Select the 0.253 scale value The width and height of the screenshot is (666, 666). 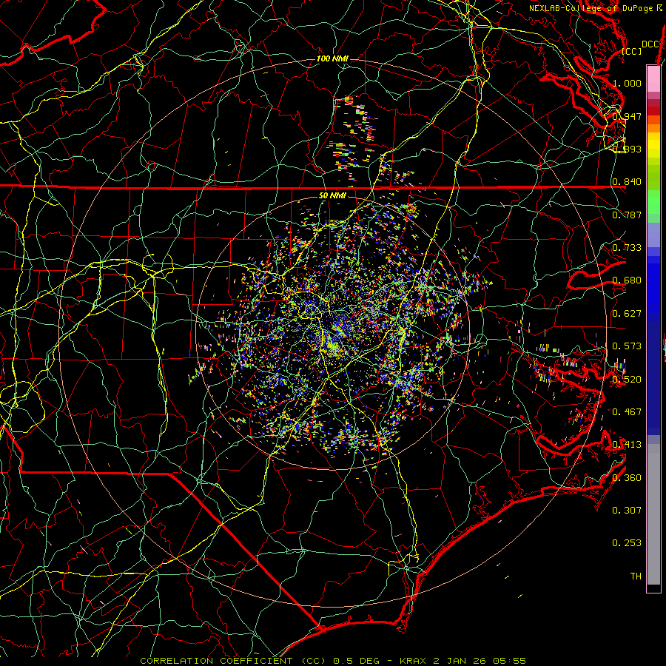[x=627, y=543]
